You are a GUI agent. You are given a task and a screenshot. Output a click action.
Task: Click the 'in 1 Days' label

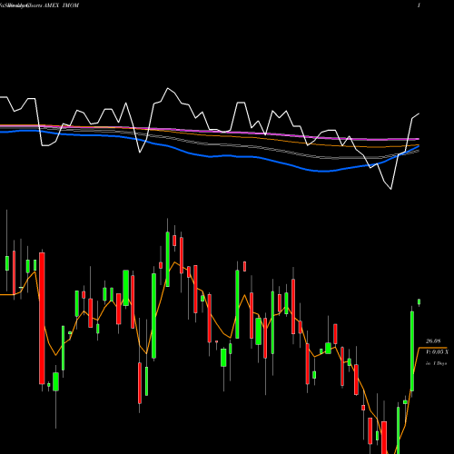click(437, 363)
